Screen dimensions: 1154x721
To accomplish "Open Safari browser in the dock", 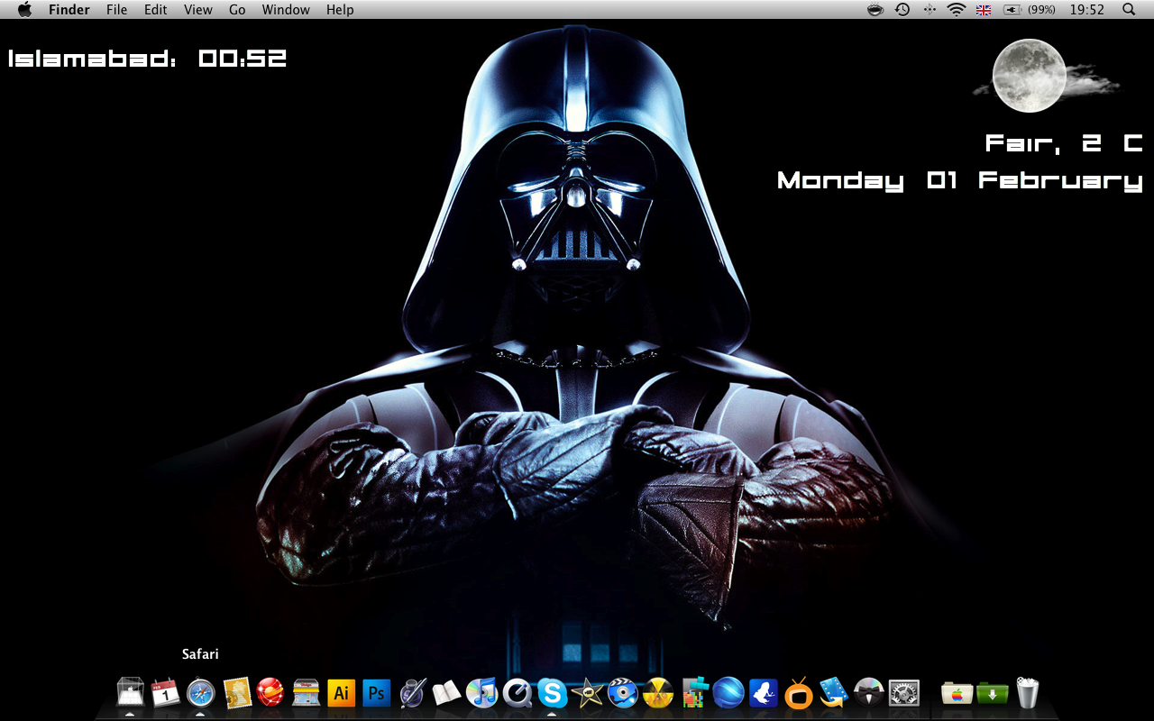I will click(200, 692).
